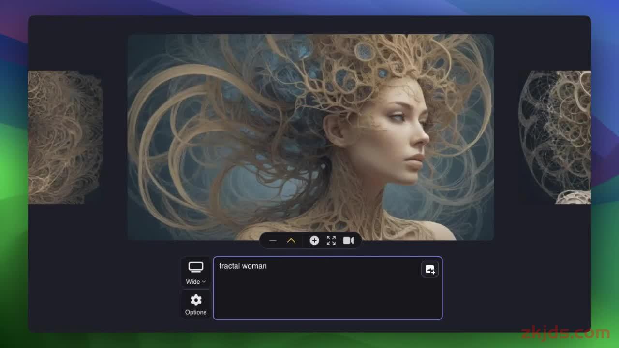Click the video camera icon

[348, 240]
